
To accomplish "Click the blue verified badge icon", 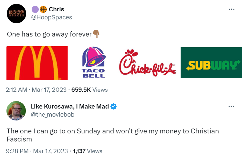I will (x=114, y=107).
